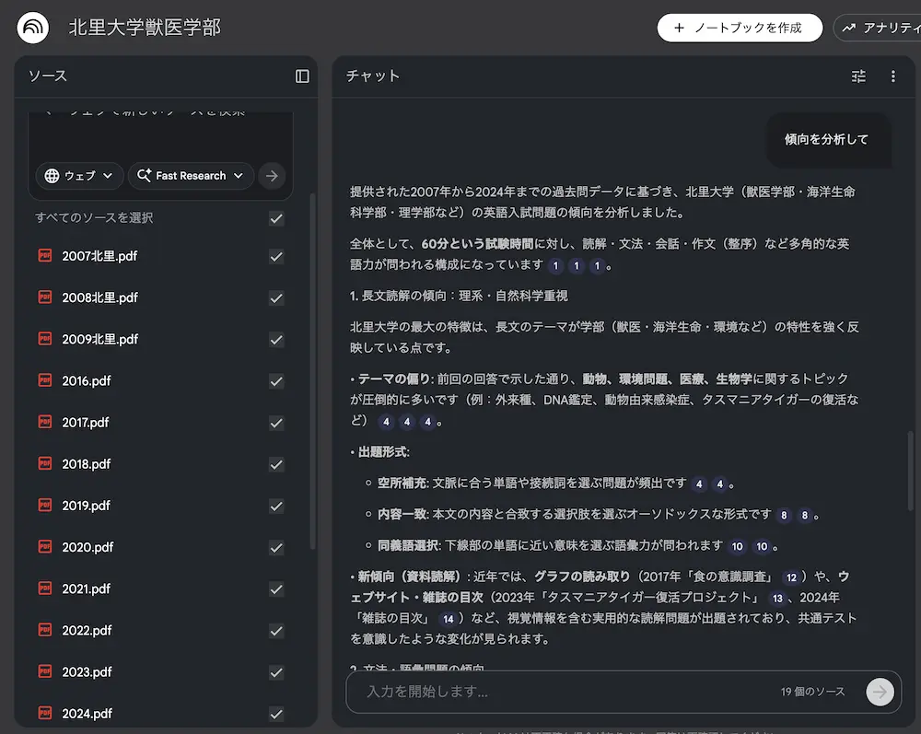The image size is (921, 734).
Task: Click the PDF icon beside 2007北里.pdf
Action: pos(43,255)
